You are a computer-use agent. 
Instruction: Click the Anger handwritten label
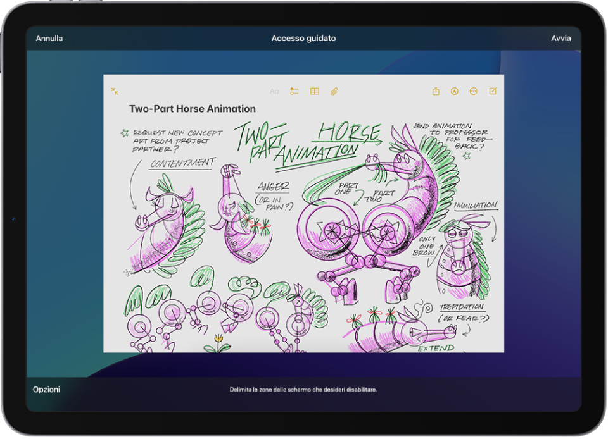pos(274,187)
